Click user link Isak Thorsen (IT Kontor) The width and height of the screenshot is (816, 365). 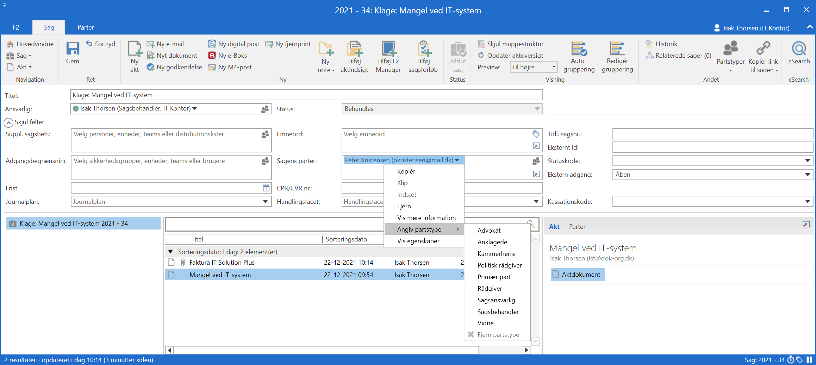[x=756, y=28]
